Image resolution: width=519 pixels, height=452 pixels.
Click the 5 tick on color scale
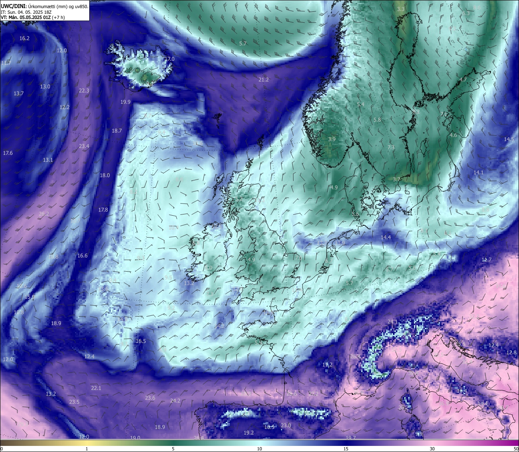(x=173, y=449)
